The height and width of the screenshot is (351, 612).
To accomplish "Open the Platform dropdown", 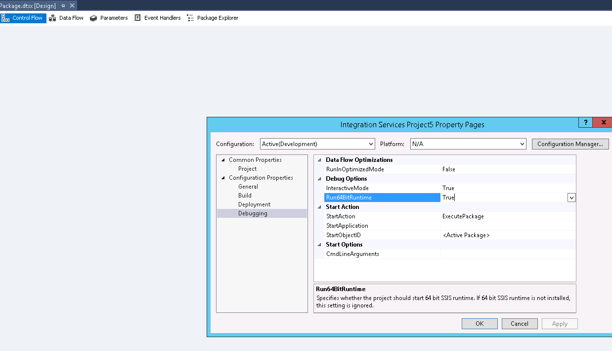I will (522, 144).
